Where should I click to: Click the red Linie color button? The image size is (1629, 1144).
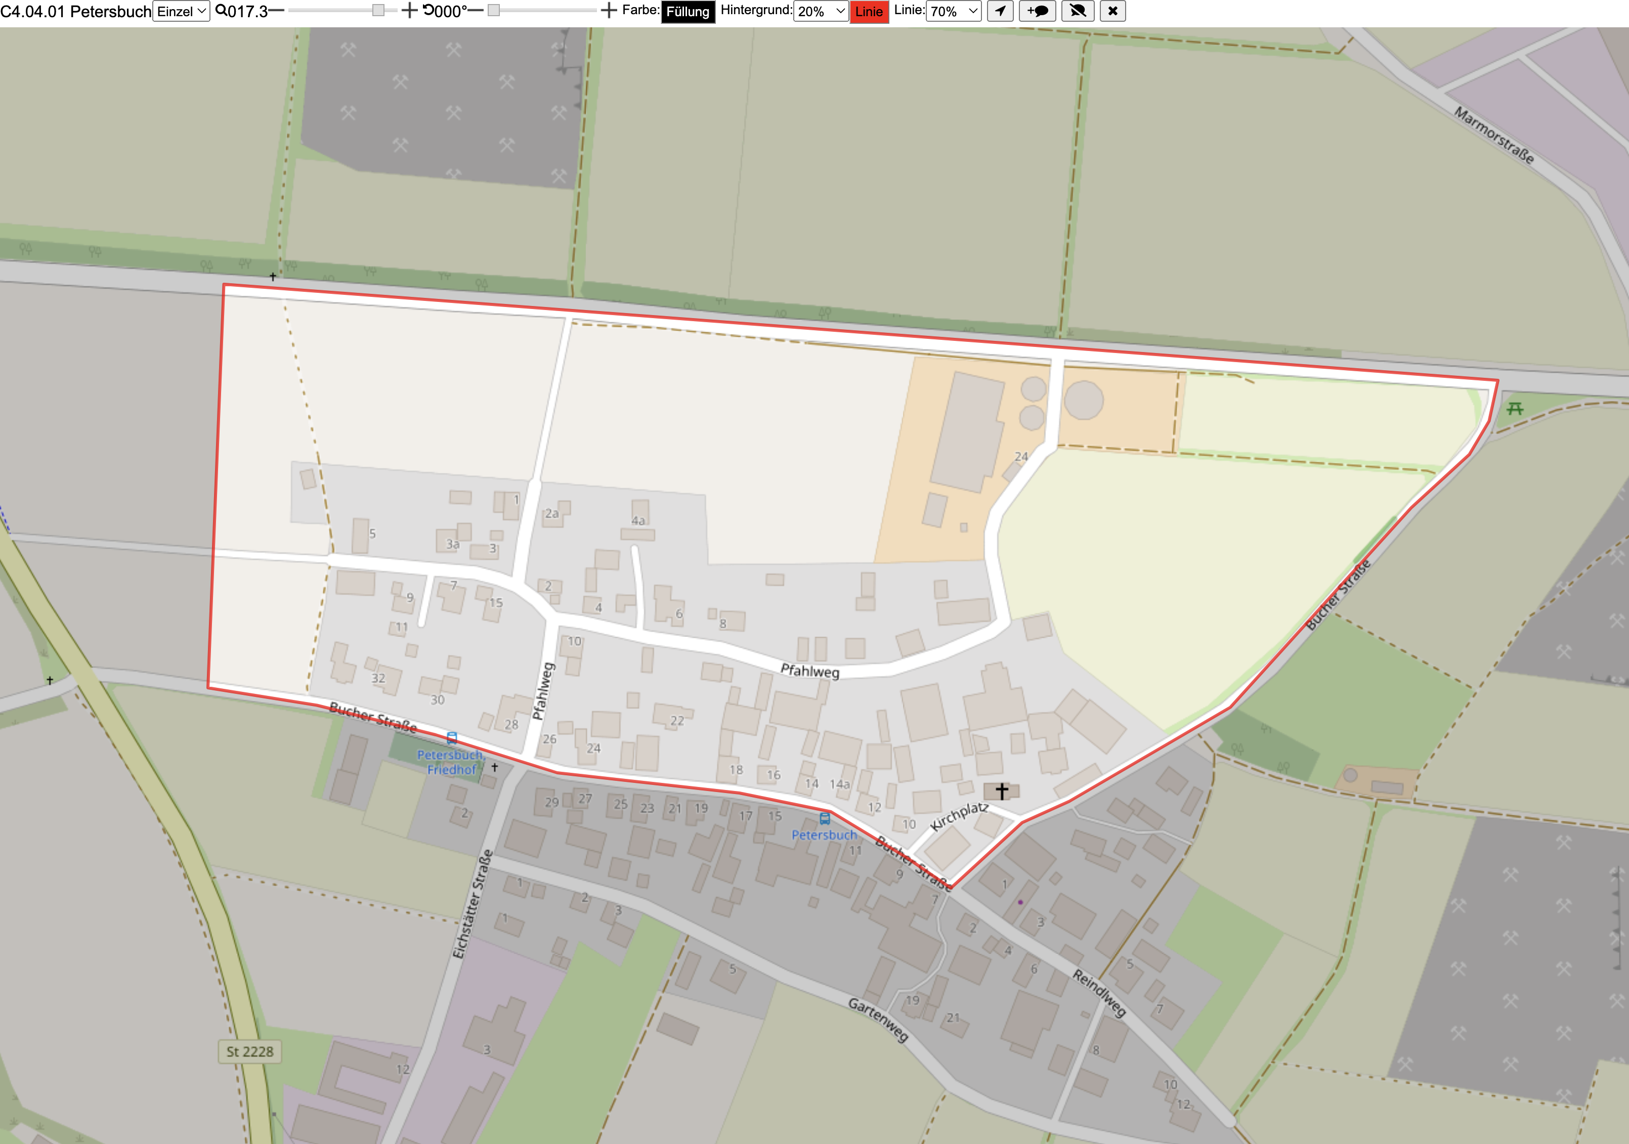pos(869,12)
